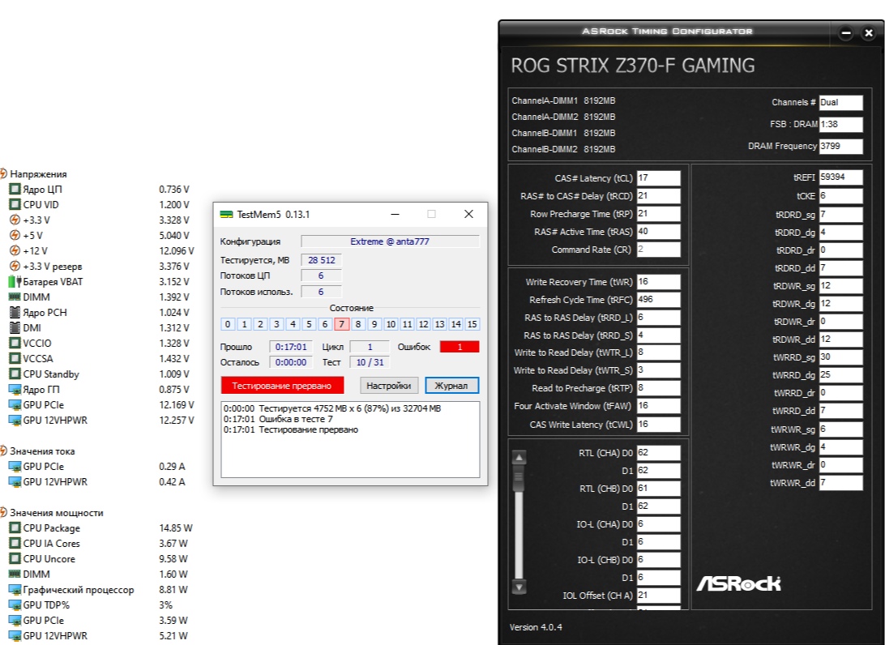Click the TestMem5 title bar app icon

(226, 215)
